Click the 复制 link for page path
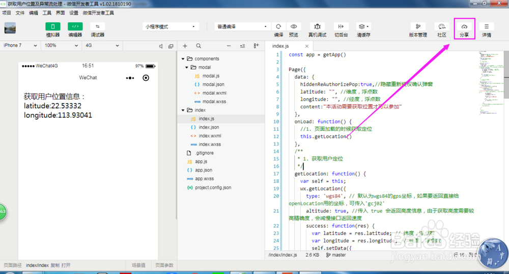 coord(55,265)
